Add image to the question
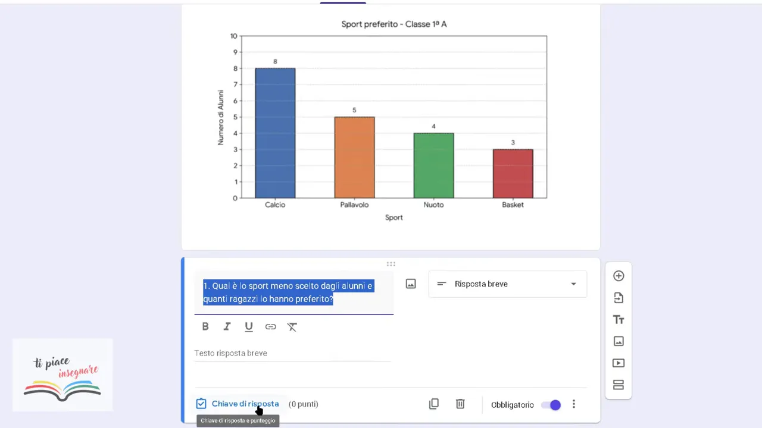Viewport: 762px width, 428px height. (x=411, y=284)
